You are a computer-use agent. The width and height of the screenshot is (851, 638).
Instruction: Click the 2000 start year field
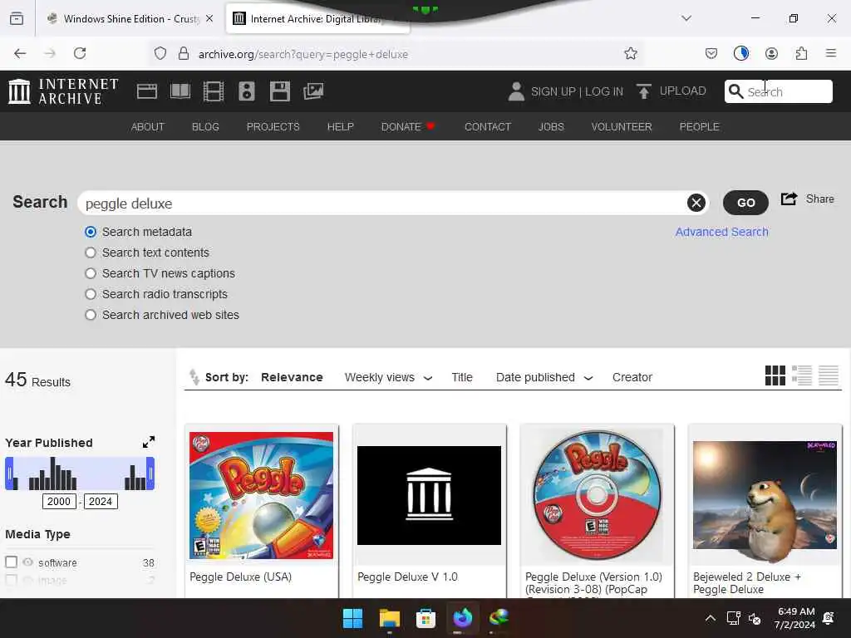[59, 501]
